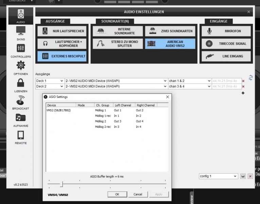Open the Optionen gear section
Screen dimensions: 260x204
pyautogui.click(x=21, y=68)
